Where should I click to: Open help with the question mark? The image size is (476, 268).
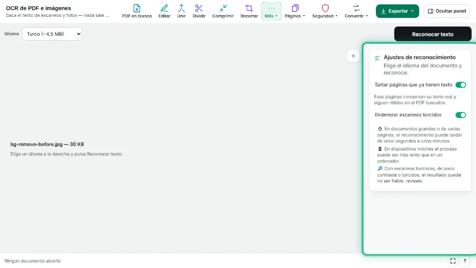(465, 261)
